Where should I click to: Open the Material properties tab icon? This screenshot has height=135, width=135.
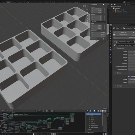click(x=111, y=62)
